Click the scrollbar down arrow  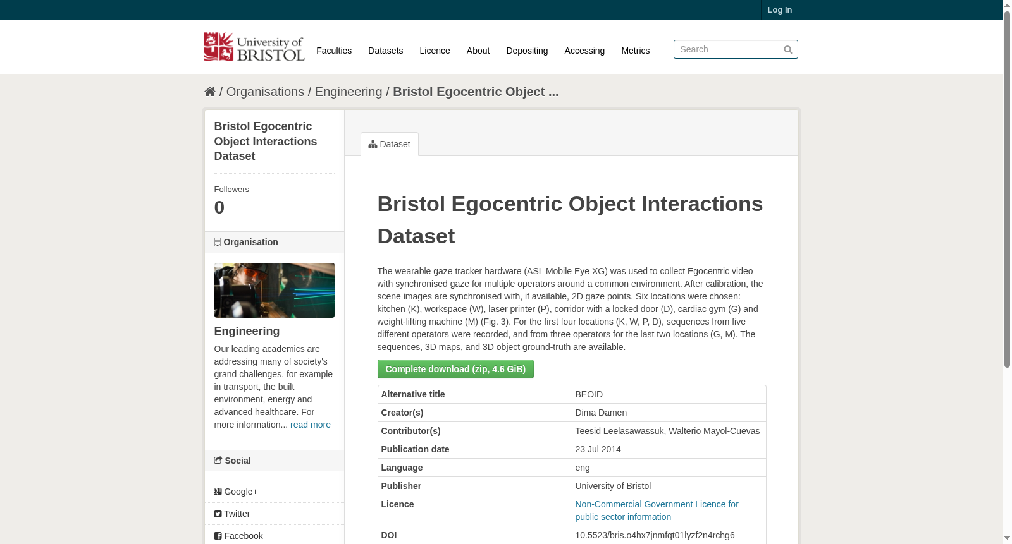tap(1007, 538)
